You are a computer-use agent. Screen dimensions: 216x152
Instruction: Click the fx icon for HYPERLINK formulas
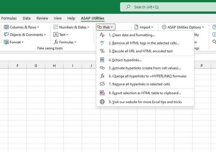(x=102, y=76)
